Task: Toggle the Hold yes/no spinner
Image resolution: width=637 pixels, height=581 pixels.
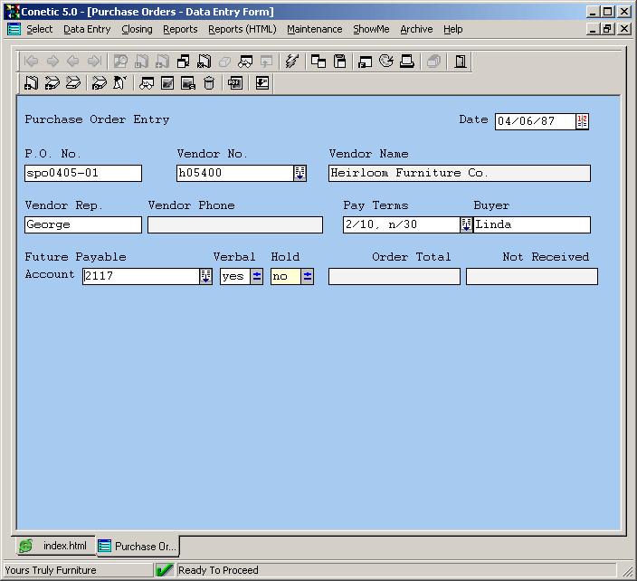Action: 308,277
